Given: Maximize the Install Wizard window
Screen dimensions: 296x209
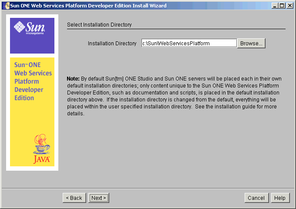Looking at the screenshot, I should 282,6.
